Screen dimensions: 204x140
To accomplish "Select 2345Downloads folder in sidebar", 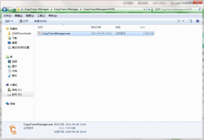I will click(22, 34).
